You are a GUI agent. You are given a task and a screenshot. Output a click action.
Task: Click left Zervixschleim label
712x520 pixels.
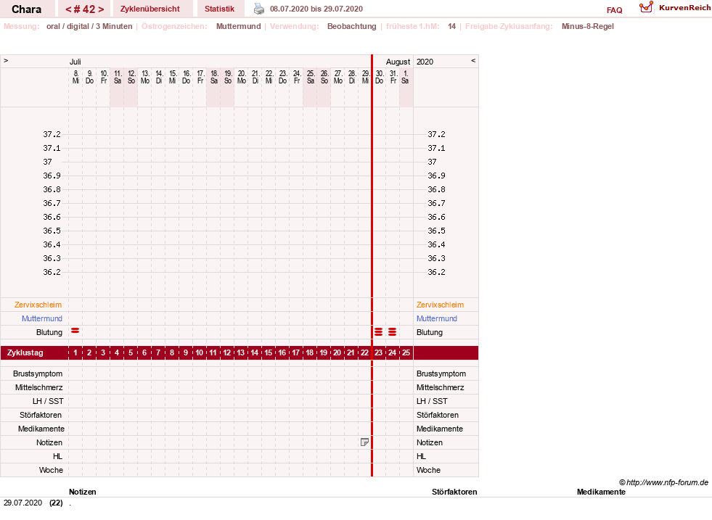38,305
